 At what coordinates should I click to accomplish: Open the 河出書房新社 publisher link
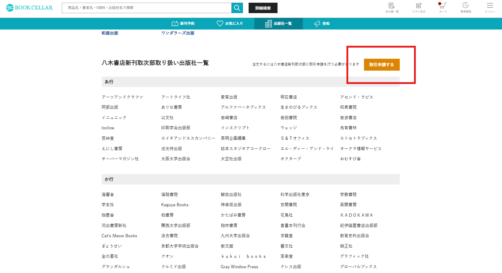(x=114, y=225)
